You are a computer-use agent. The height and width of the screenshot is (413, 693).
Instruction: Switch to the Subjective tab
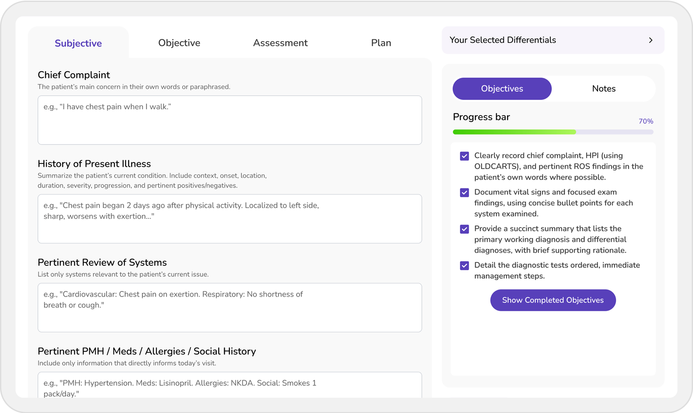pos(78,43)
